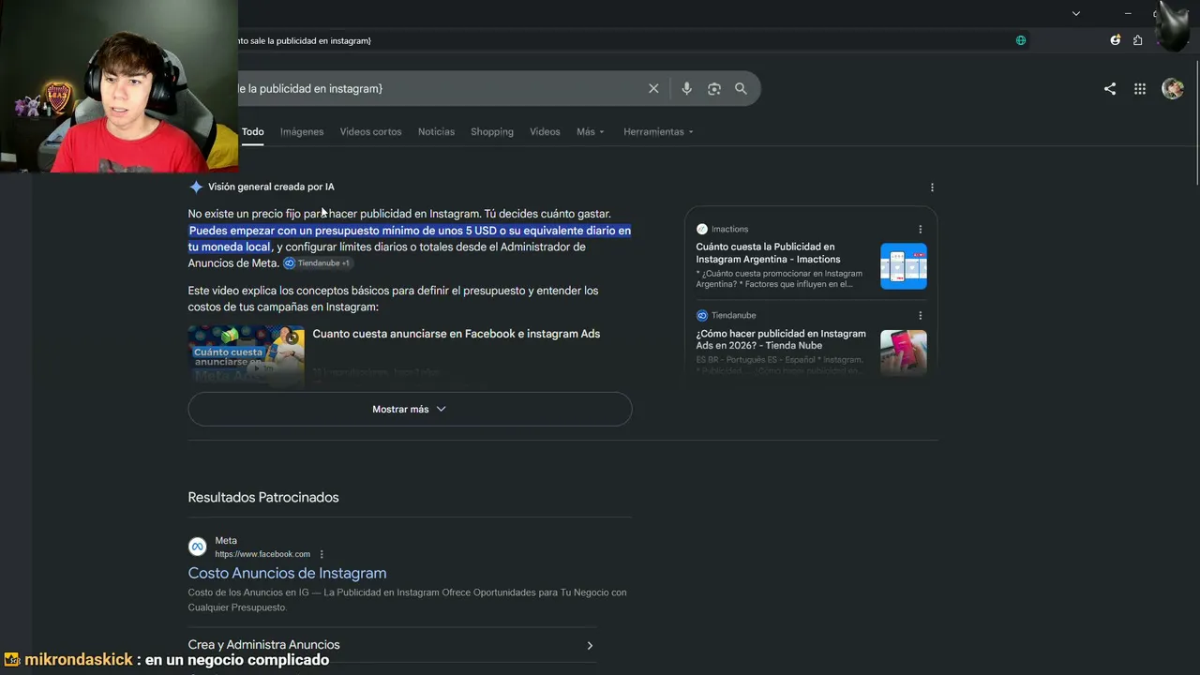Open the three-dot menu for the Imactions source
The height and width of the screenshot is (675, 1200).
(920, 230)
